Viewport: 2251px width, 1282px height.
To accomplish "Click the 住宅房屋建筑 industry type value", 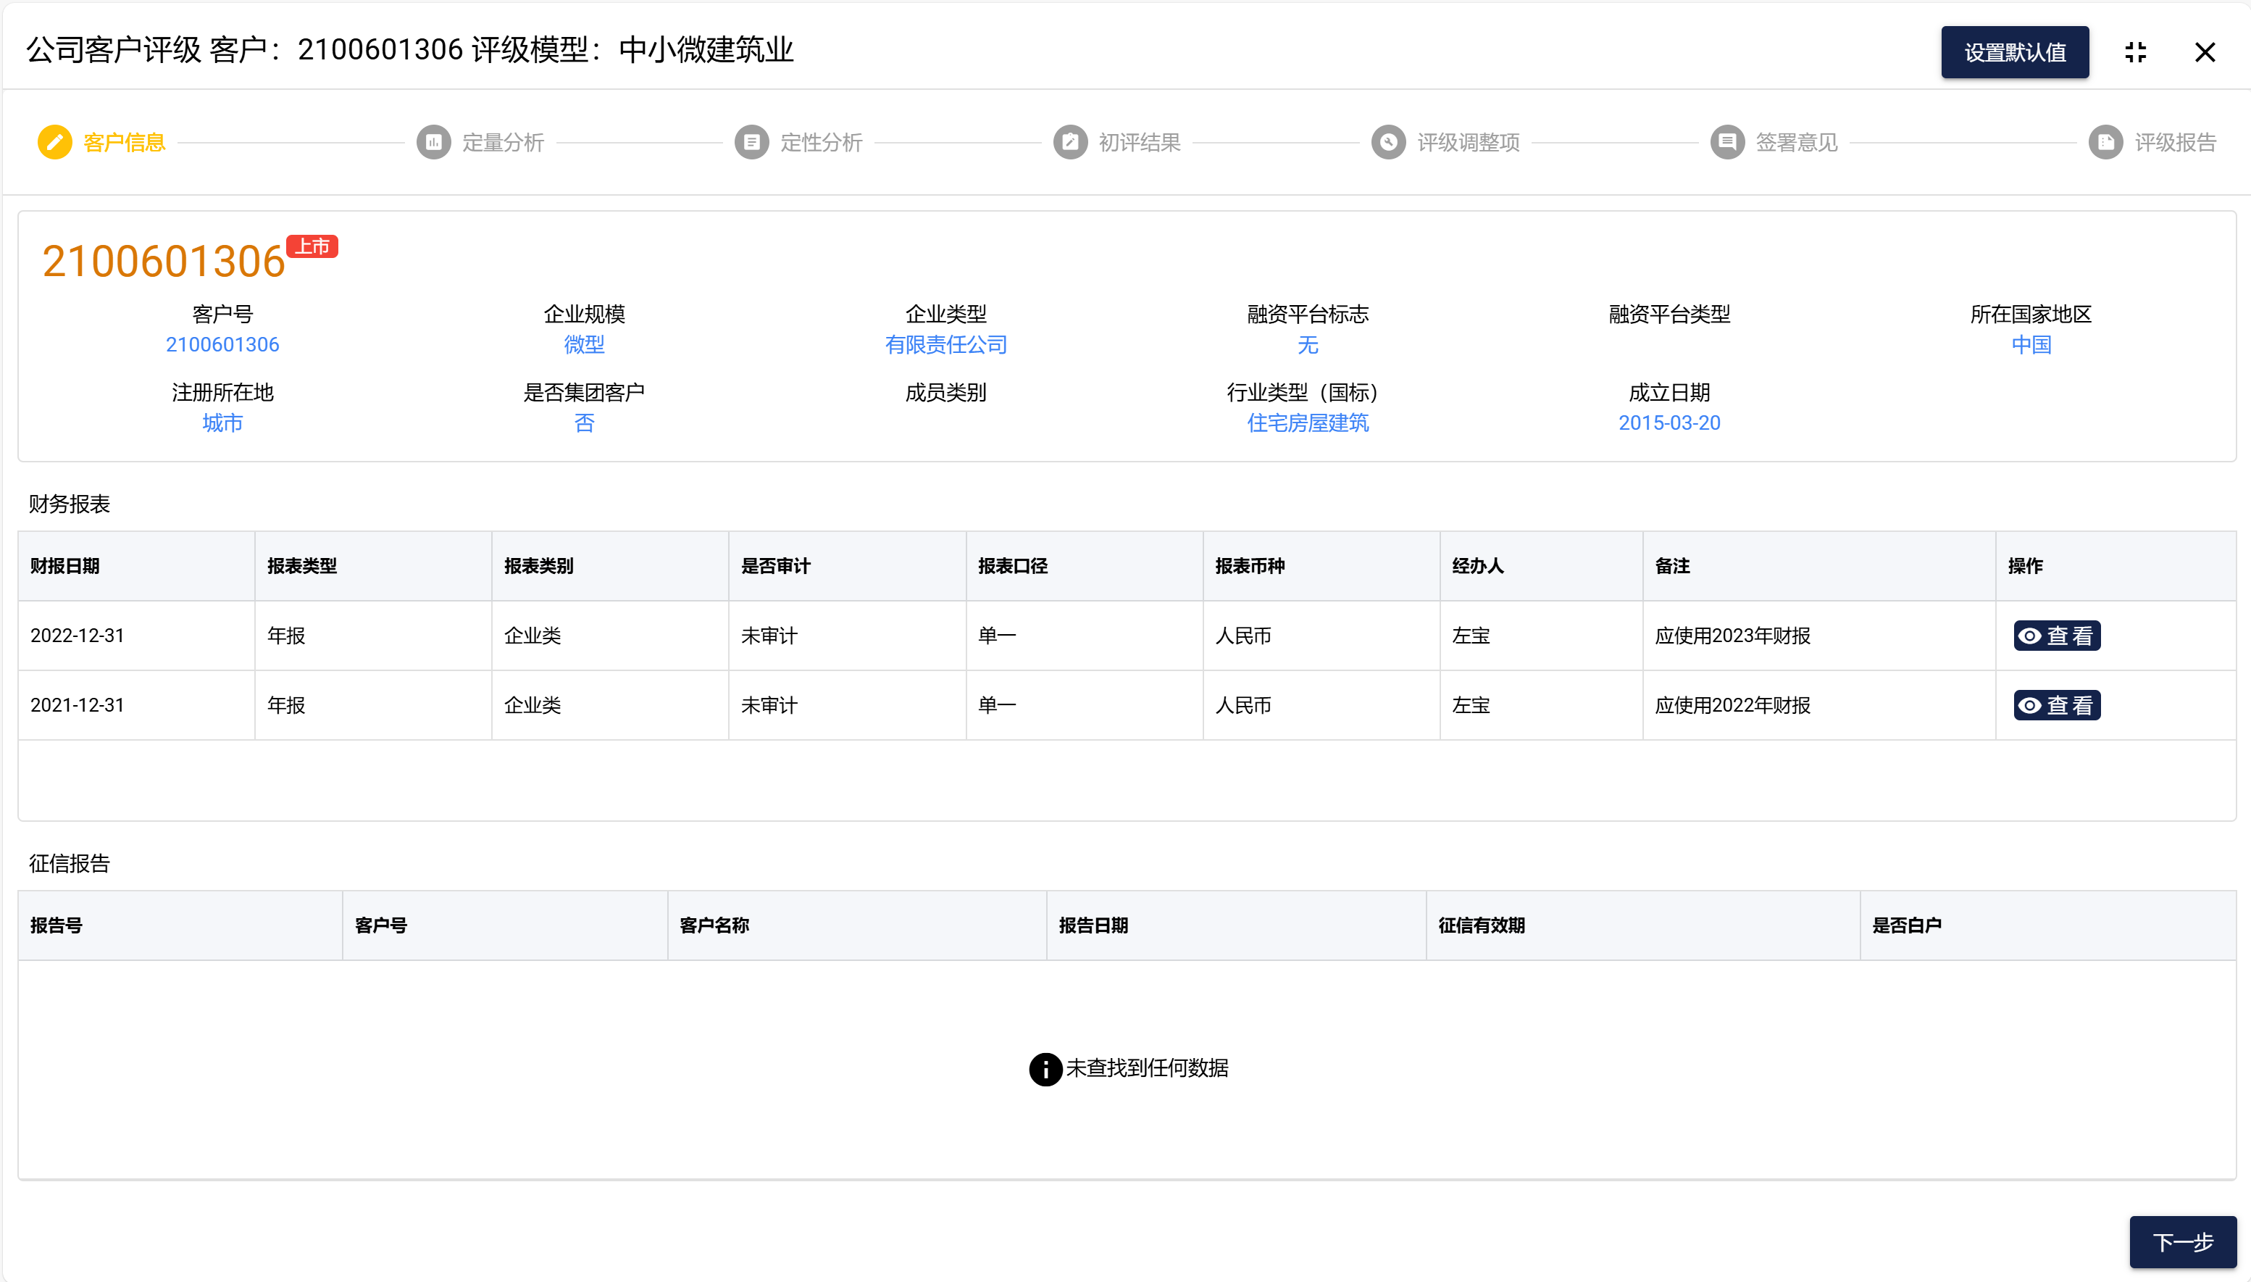I will (x=1307, y=423).
